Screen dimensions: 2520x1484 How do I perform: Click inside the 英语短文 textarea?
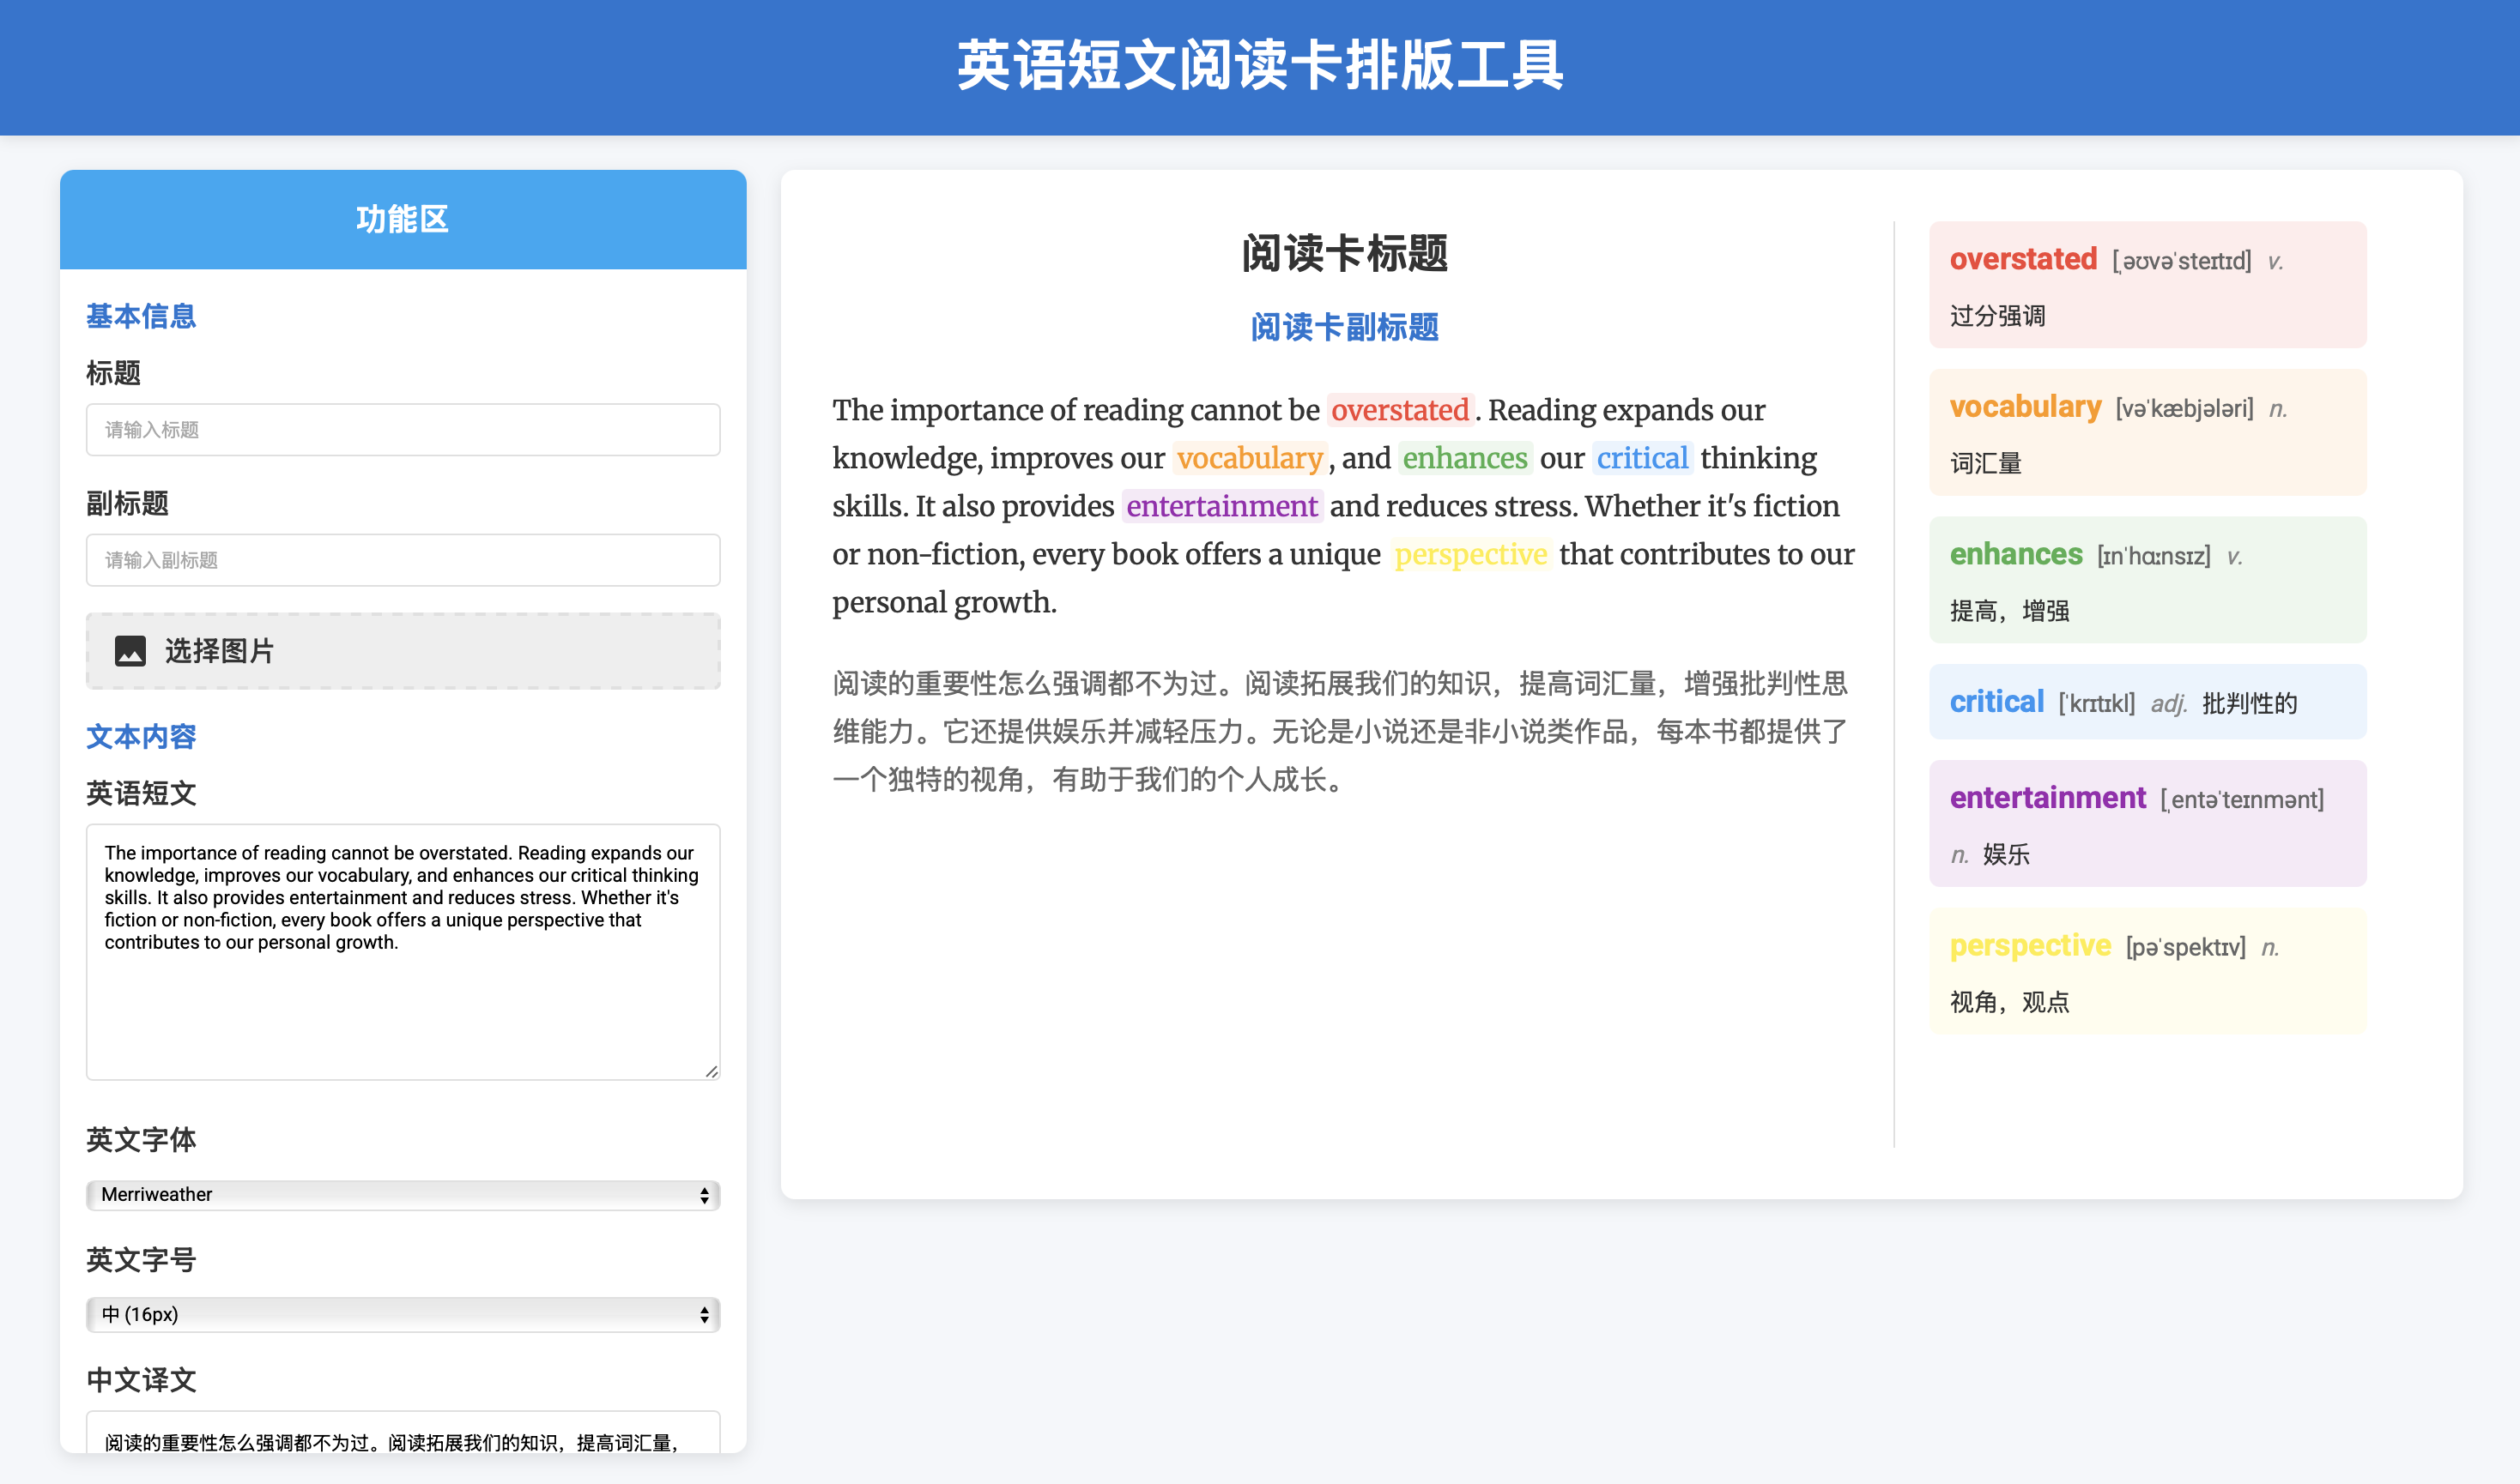click(x=403, y=952)
